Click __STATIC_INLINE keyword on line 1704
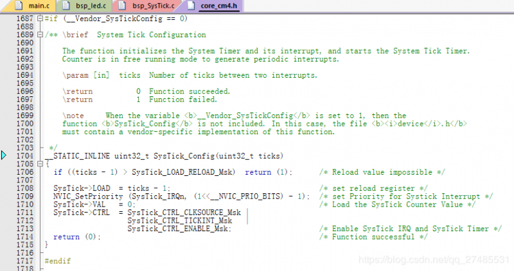Image resolution: width=514 pixels, height=271 pixels. 77,156
